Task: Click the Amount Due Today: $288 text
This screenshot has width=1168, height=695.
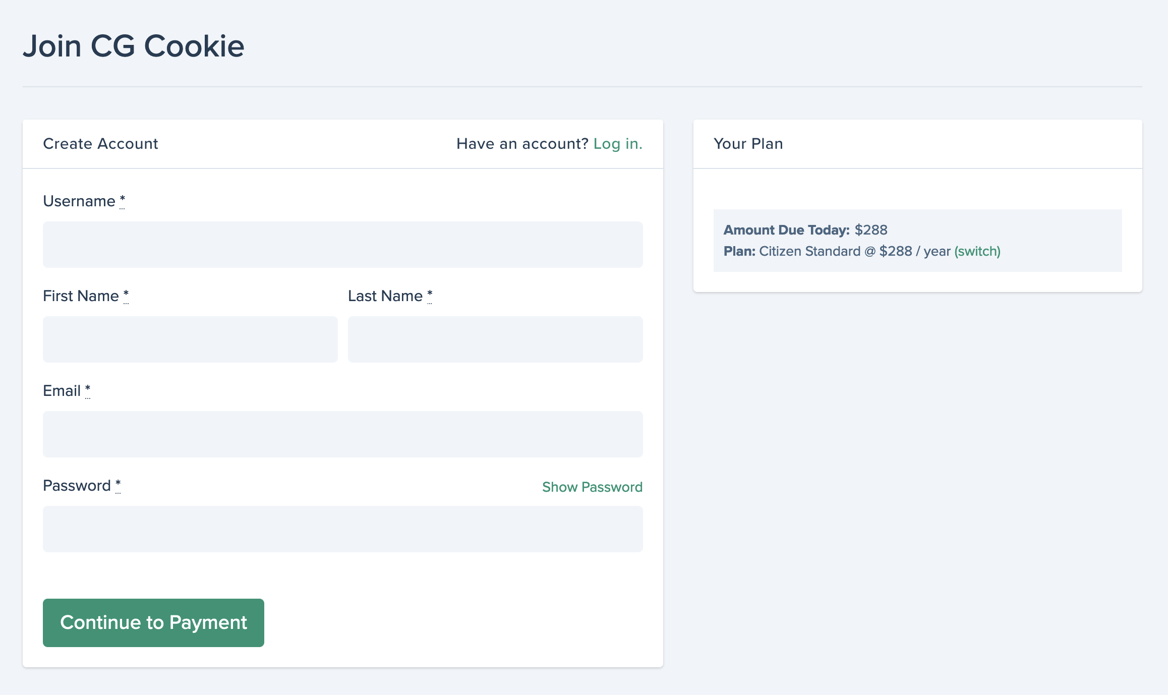Action: point(805,230)
